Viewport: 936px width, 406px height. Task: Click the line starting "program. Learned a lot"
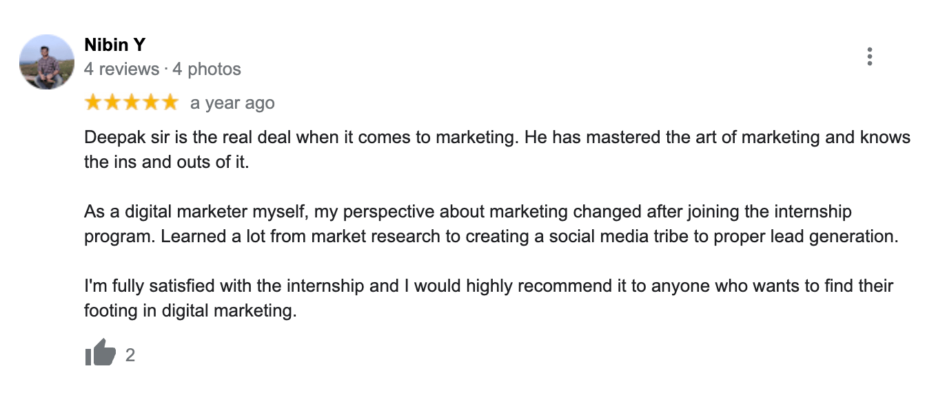coord(491,237)
